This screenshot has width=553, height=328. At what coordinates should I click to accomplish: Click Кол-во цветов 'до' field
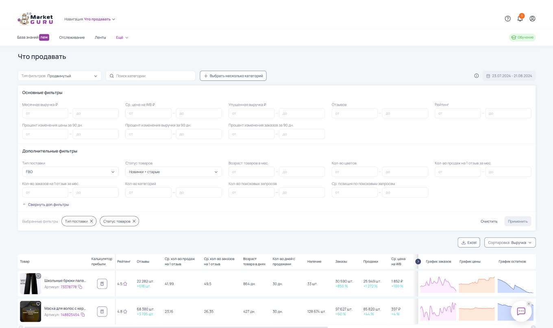[405, 172]
